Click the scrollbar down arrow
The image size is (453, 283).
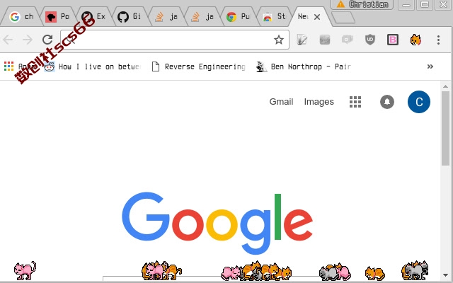(445, 275)
